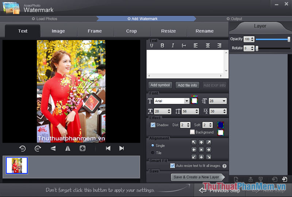Viewport: 292px width, 197px height.
Task: Switch to the Image tab
Action: (58, 31)
